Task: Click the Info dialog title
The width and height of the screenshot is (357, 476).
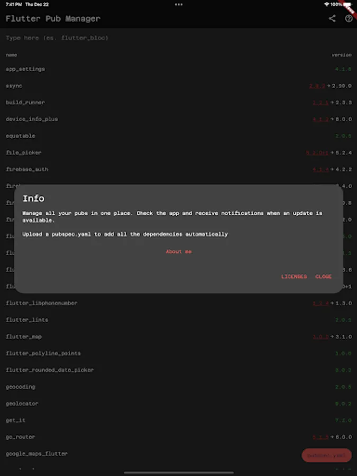Action: coord(33,198)
